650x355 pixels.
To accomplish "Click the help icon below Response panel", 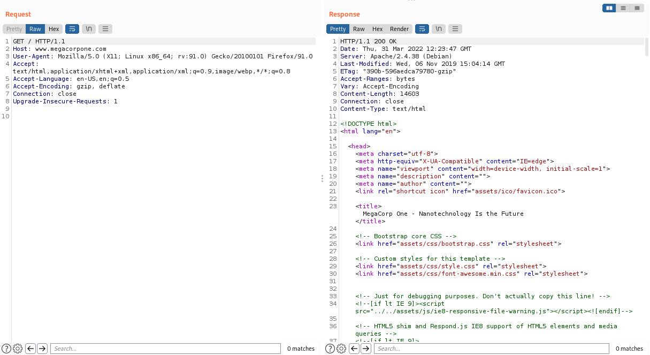I will (x=330, y=349).
